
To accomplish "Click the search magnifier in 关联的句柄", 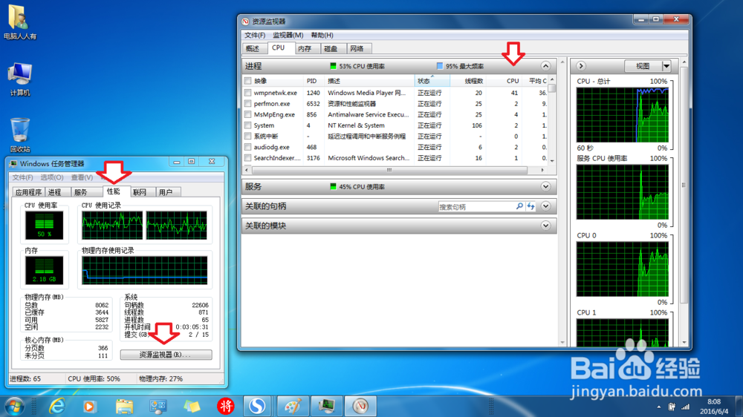I will coord(519,206).
